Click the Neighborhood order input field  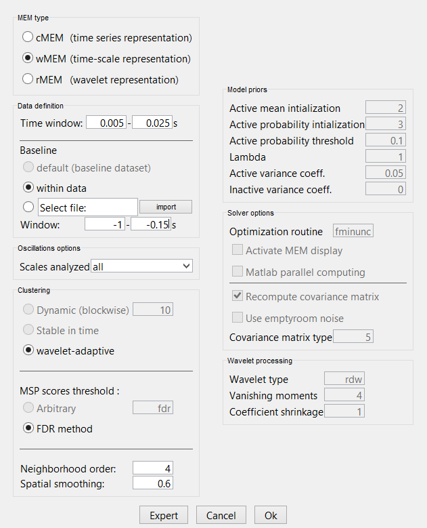pos(153,468)
